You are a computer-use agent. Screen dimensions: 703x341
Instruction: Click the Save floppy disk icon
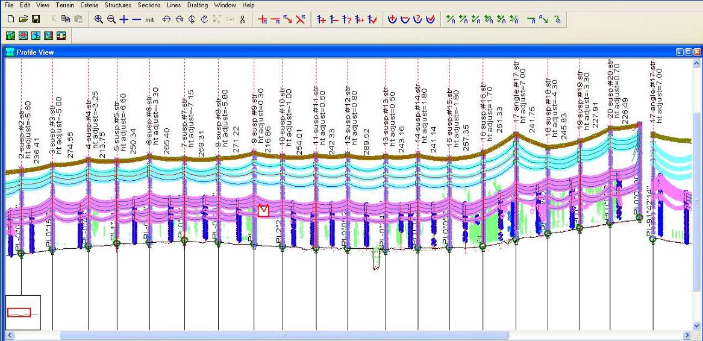point(36,19)
